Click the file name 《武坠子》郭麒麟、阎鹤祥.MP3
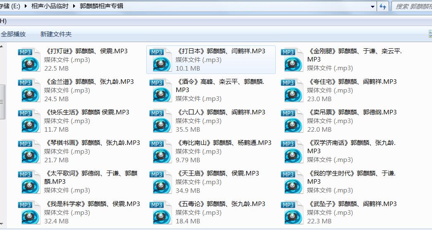Screen dimensions: 432x230 pos(352,204)
